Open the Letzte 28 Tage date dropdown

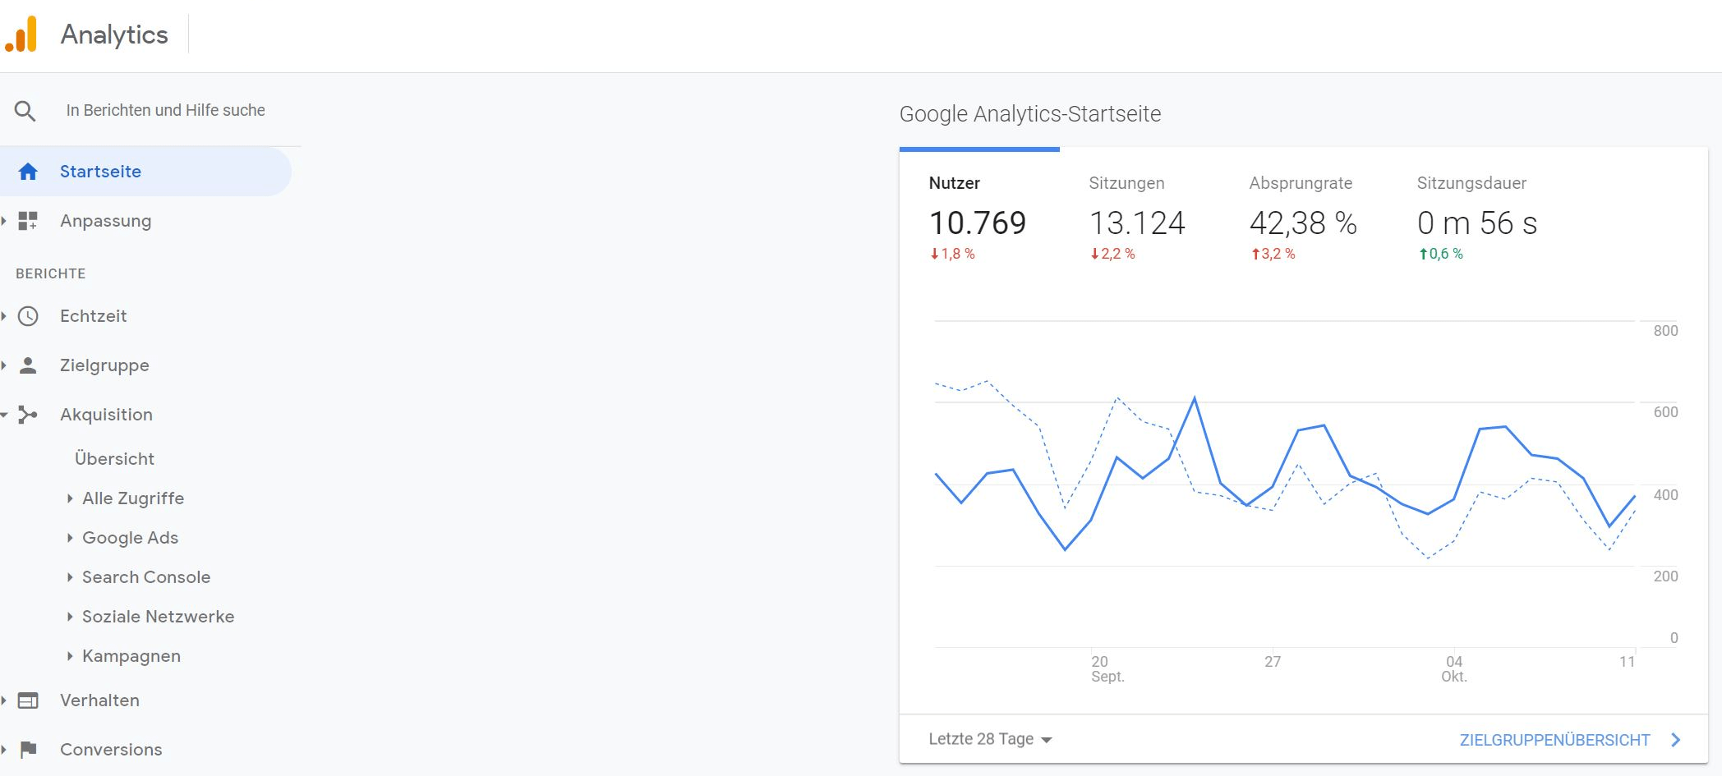(x=990, y=739)
